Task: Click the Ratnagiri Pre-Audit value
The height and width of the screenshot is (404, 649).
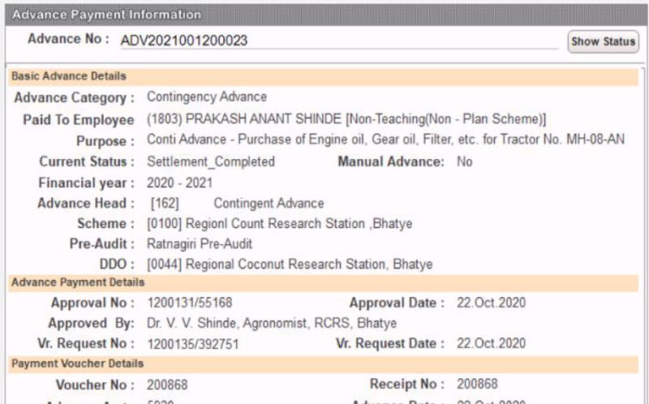Action: 200,244
